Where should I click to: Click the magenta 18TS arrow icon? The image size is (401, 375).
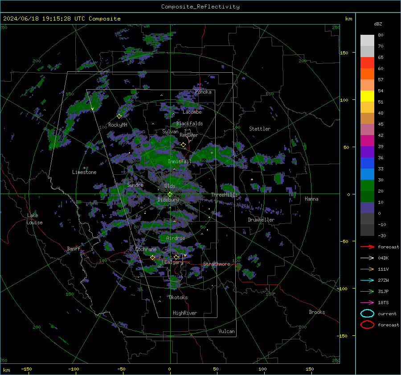367,303
